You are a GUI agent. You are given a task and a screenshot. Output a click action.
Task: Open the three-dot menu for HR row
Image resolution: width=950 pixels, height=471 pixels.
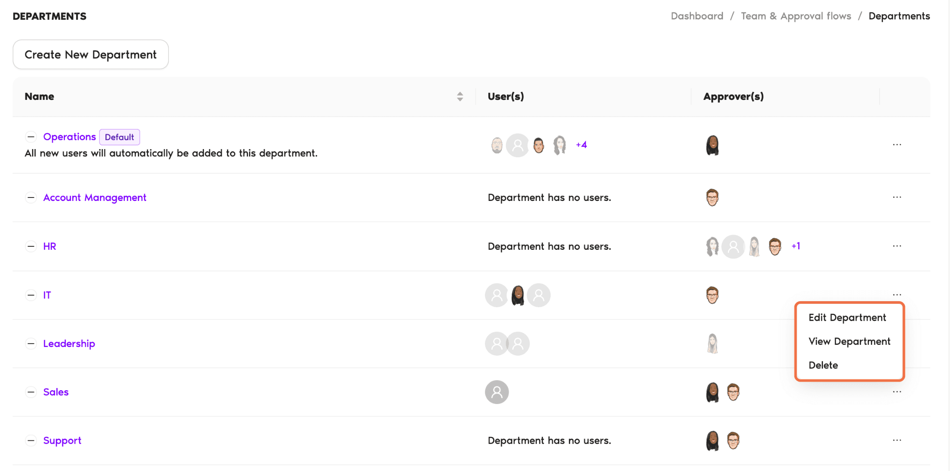[x=897, y=246]
